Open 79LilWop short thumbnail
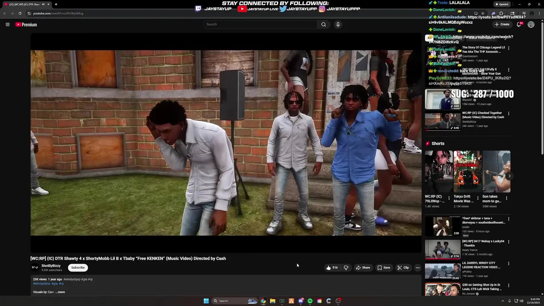Image resolution: width=544 pixels, height=306 pixels. coord(439,171)
